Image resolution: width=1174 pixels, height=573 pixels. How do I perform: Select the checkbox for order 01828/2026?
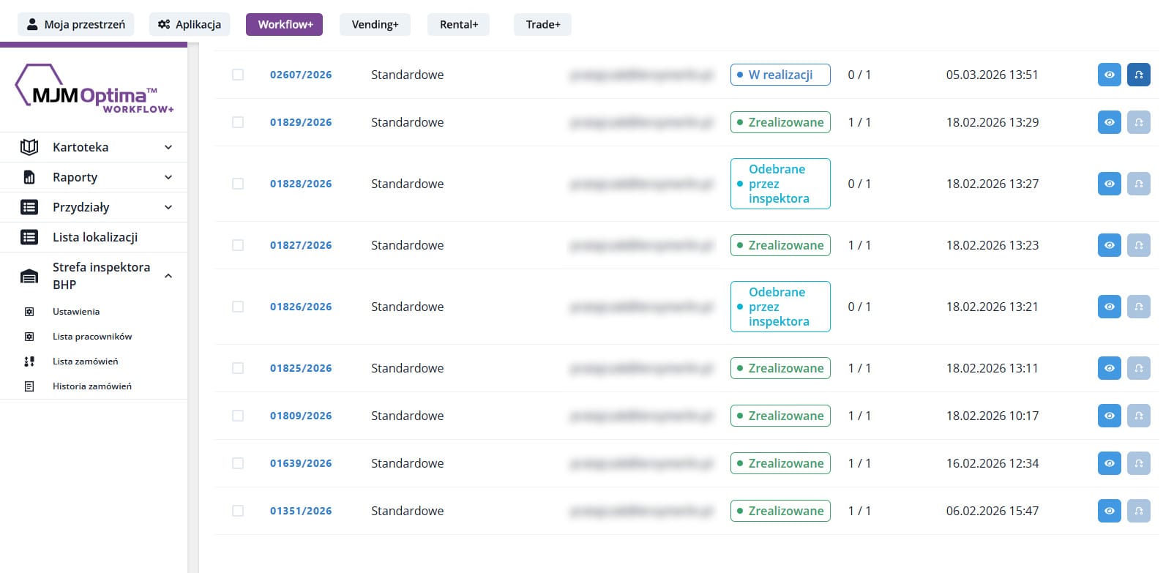point(238,184)
